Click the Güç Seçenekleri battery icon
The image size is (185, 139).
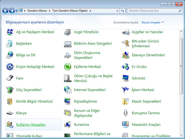(10, 90)
